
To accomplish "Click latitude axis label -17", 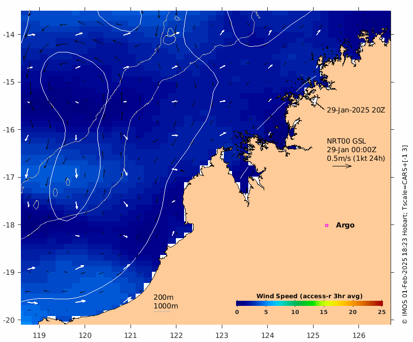I will [x=9, y=177].
